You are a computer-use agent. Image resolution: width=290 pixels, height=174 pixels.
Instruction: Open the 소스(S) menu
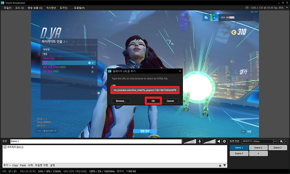pyautogui.click(x=19, y=8)
